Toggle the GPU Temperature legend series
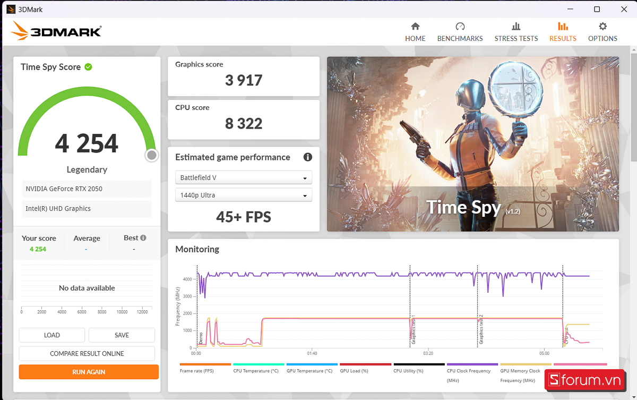The image size is (637, 400). 312,369
